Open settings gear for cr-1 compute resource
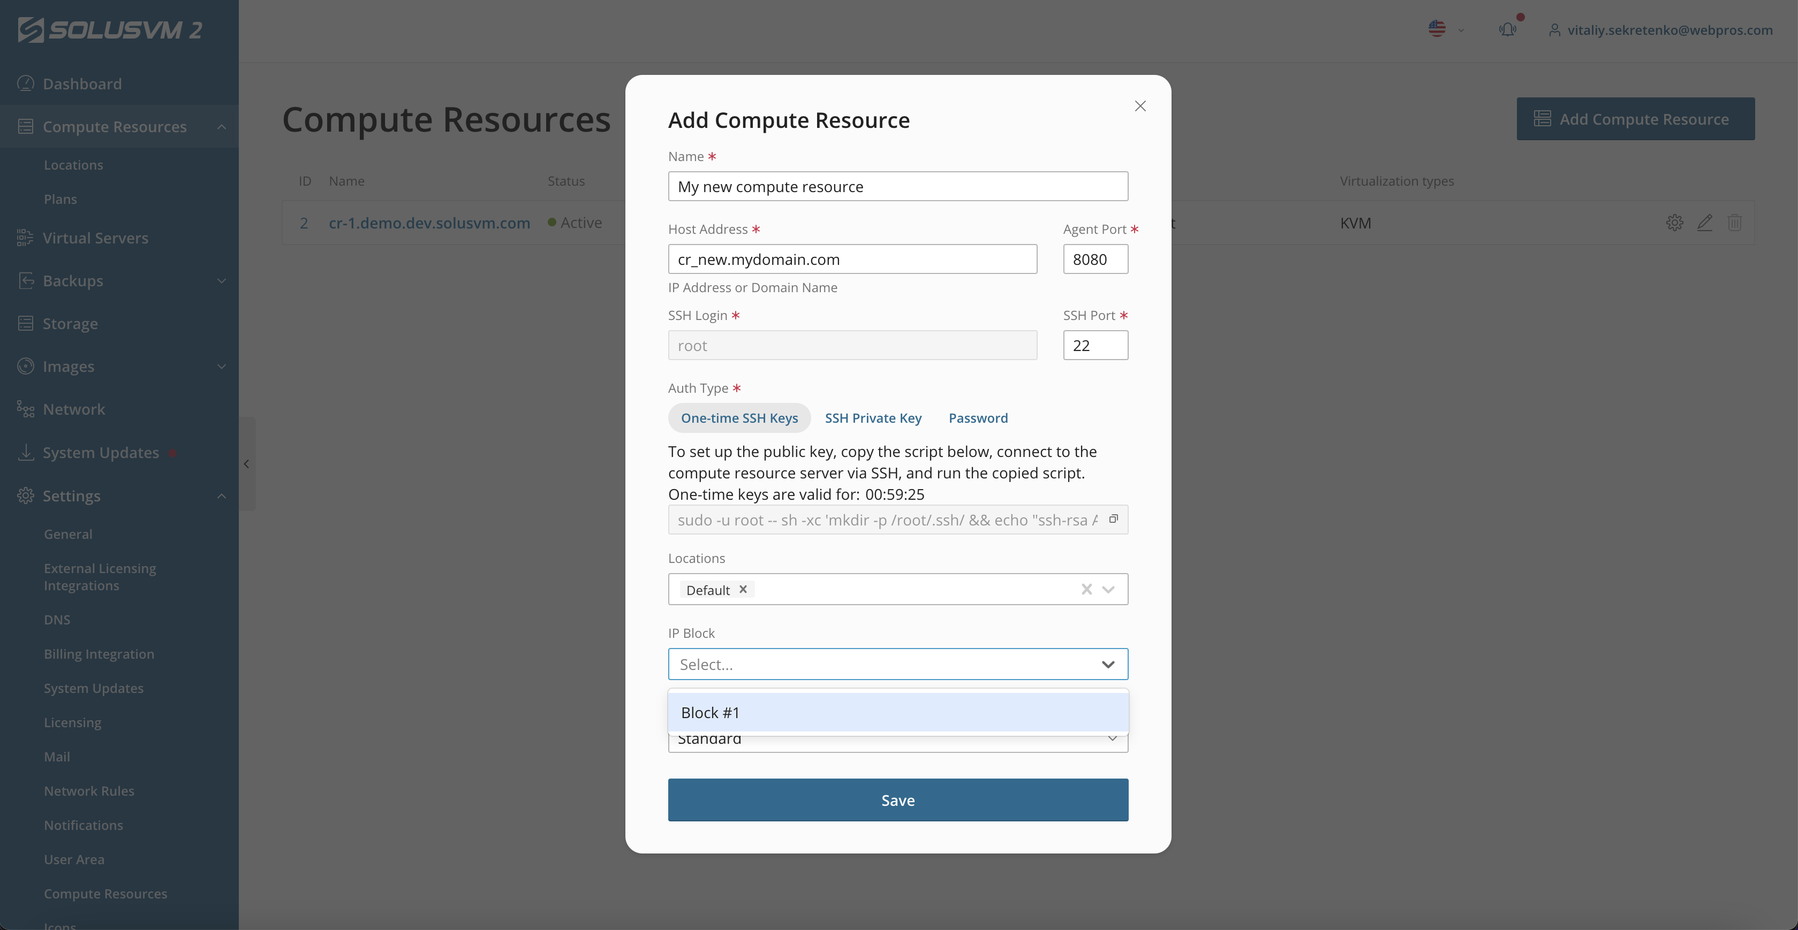The height and width of the screenshot is (930, 1798). (1674, 223)
